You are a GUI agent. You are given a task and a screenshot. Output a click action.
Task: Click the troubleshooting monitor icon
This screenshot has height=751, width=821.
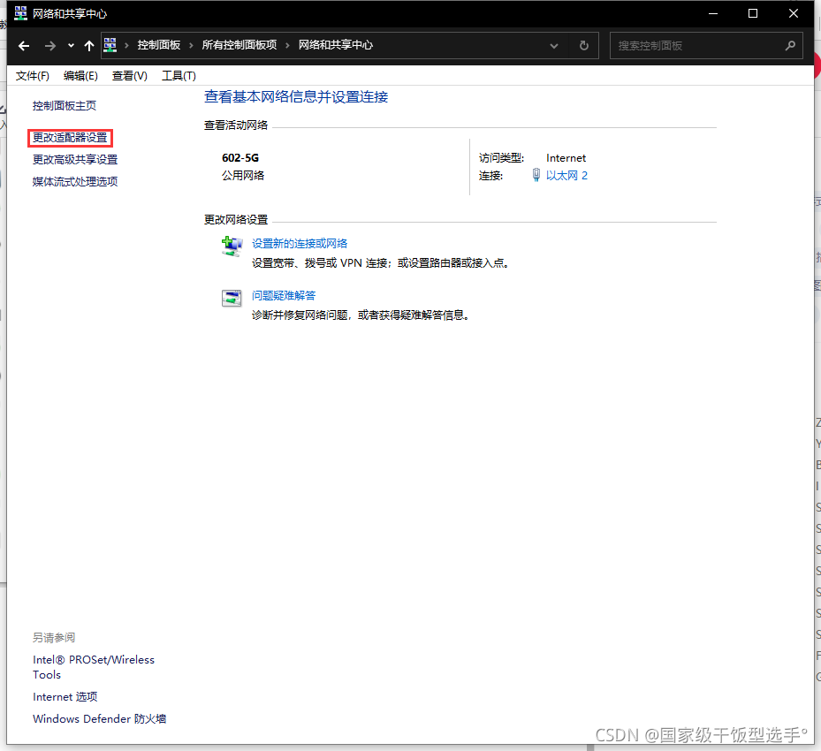click(232, 300)
